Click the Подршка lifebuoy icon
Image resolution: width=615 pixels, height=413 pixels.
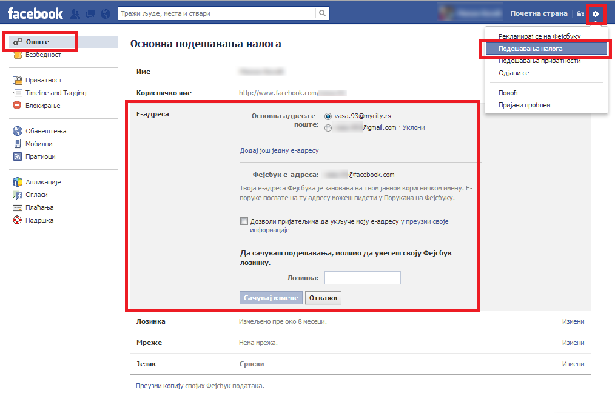(17, 220)
